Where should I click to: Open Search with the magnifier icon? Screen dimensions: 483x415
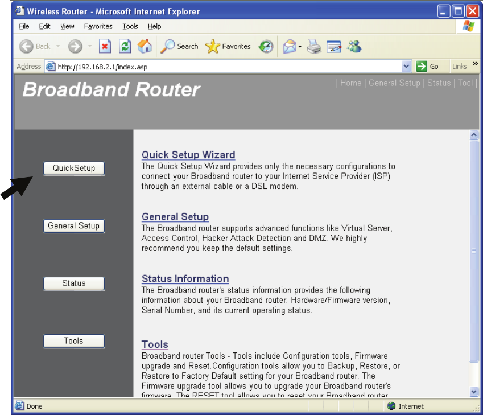pos(168,47)
